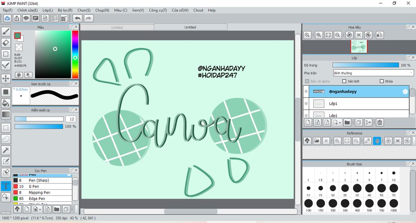Image resolution: width=416 pixels, height=223 pixels.
Task: Open the Lớp(L) menu
Action: (48, 10)
